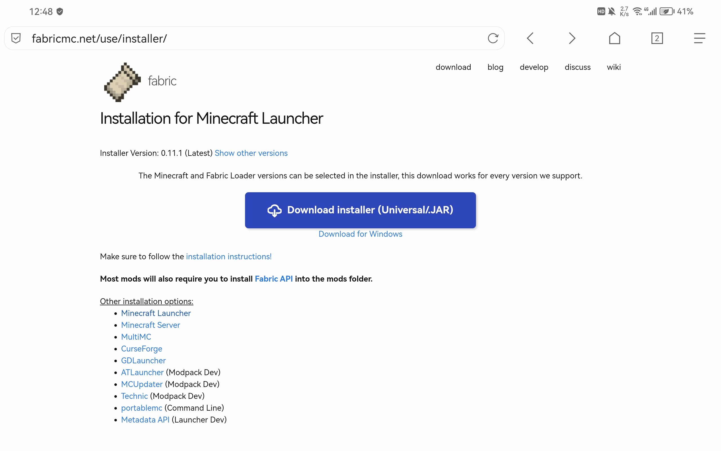
Task: Reload the current page
Action: 493,38
